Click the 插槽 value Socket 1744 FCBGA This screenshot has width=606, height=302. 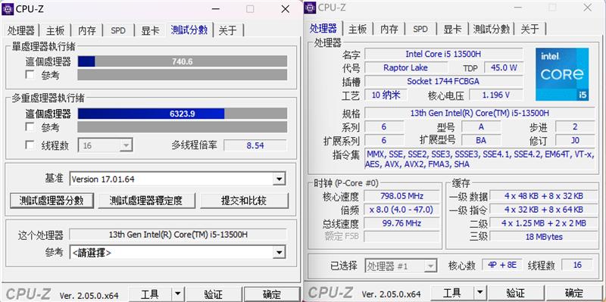[x=443, y=81]
